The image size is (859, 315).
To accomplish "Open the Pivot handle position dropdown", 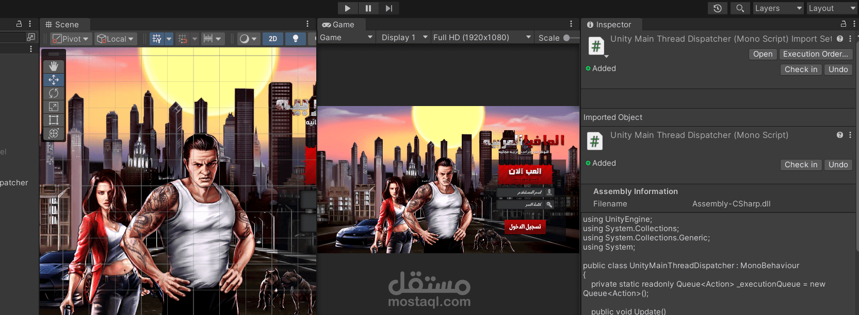I will pyautogui.click(x=71, y=39).
